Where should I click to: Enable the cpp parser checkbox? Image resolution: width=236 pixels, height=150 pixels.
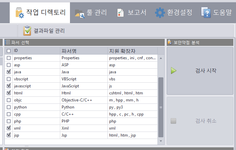pos(9,114)
